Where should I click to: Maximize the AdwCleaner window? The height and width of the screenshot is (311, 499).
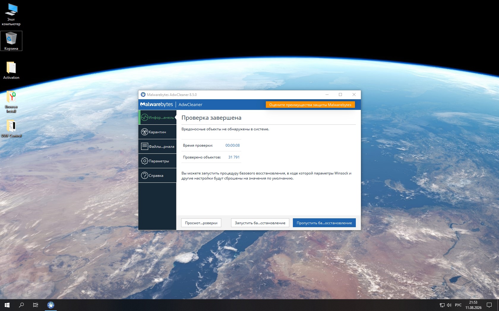pyautogui.click(x=340, y=95)
